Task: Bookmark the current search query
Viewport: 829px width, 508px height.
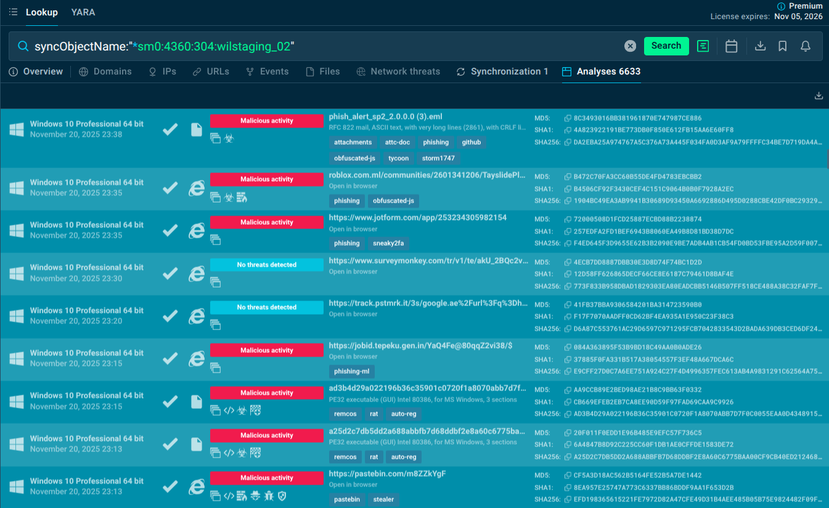Action: click(783, 46)
